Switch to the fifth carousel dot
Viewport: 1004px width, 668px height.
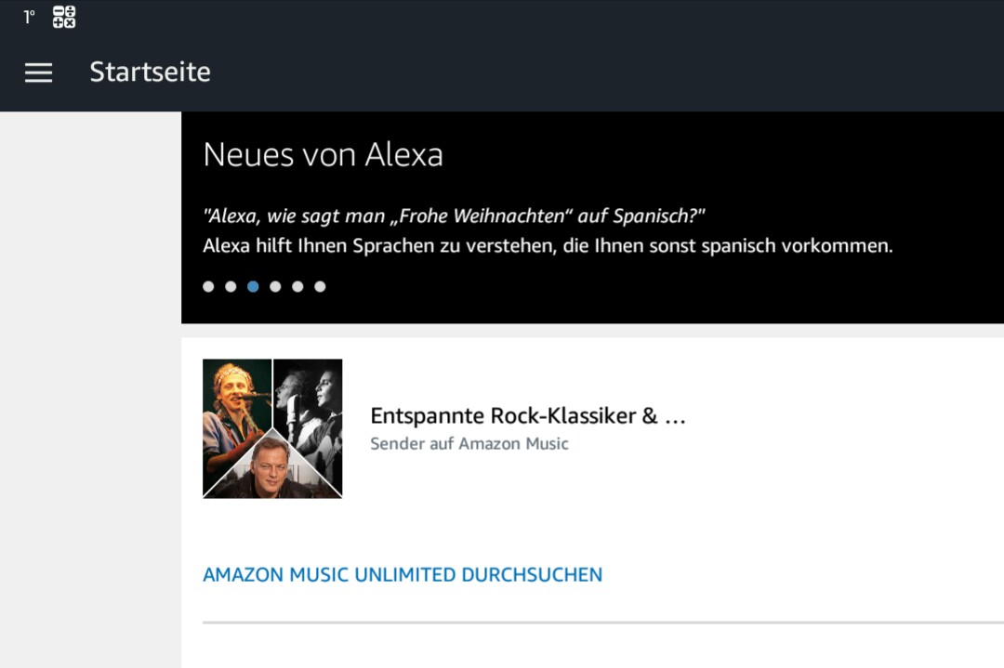[297, 286]
